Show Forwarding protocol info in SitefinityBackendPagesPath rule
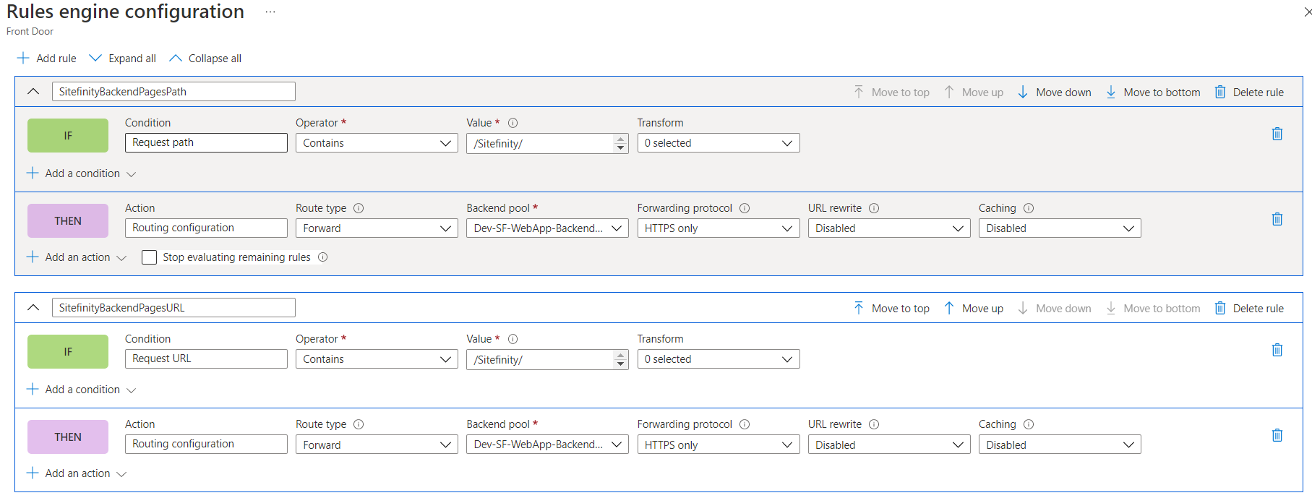The width and height of the screenshot is (1312, 498). coord(745,208)
